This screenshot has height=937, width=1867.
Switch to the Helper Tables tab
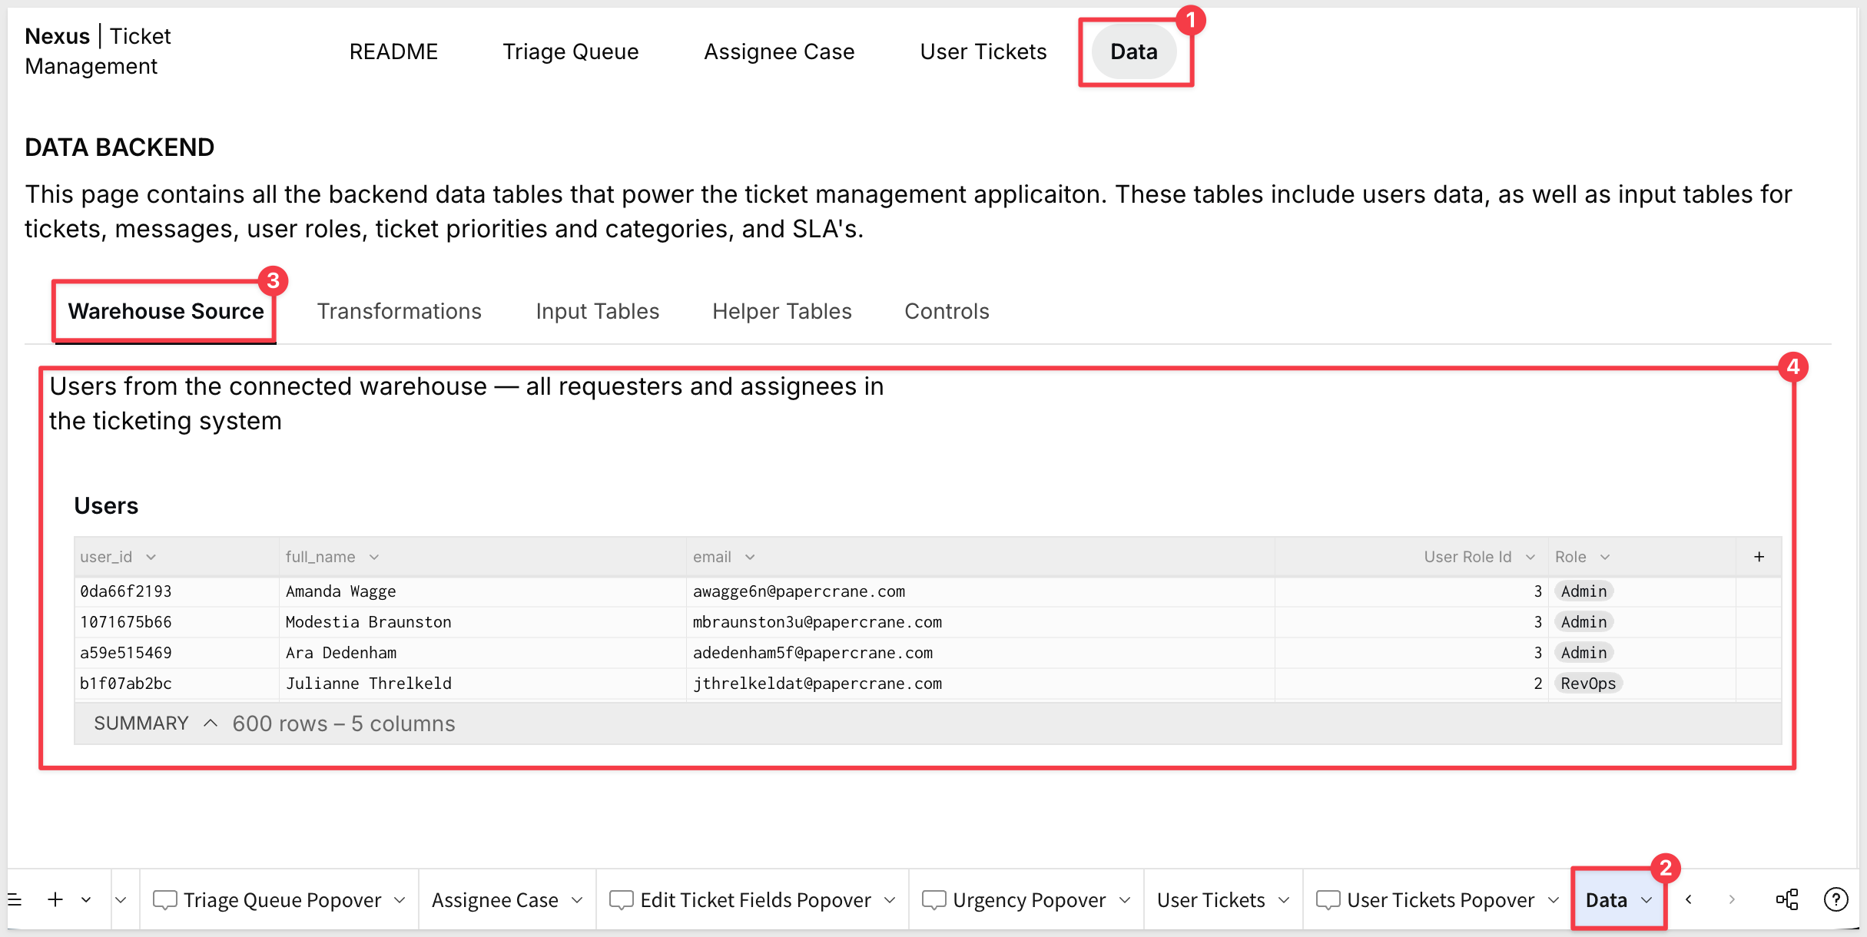coord(782,311)
